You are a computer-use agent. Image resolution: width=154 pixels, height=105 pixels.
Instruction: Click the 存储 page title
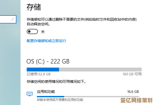(x=34, y=7)
